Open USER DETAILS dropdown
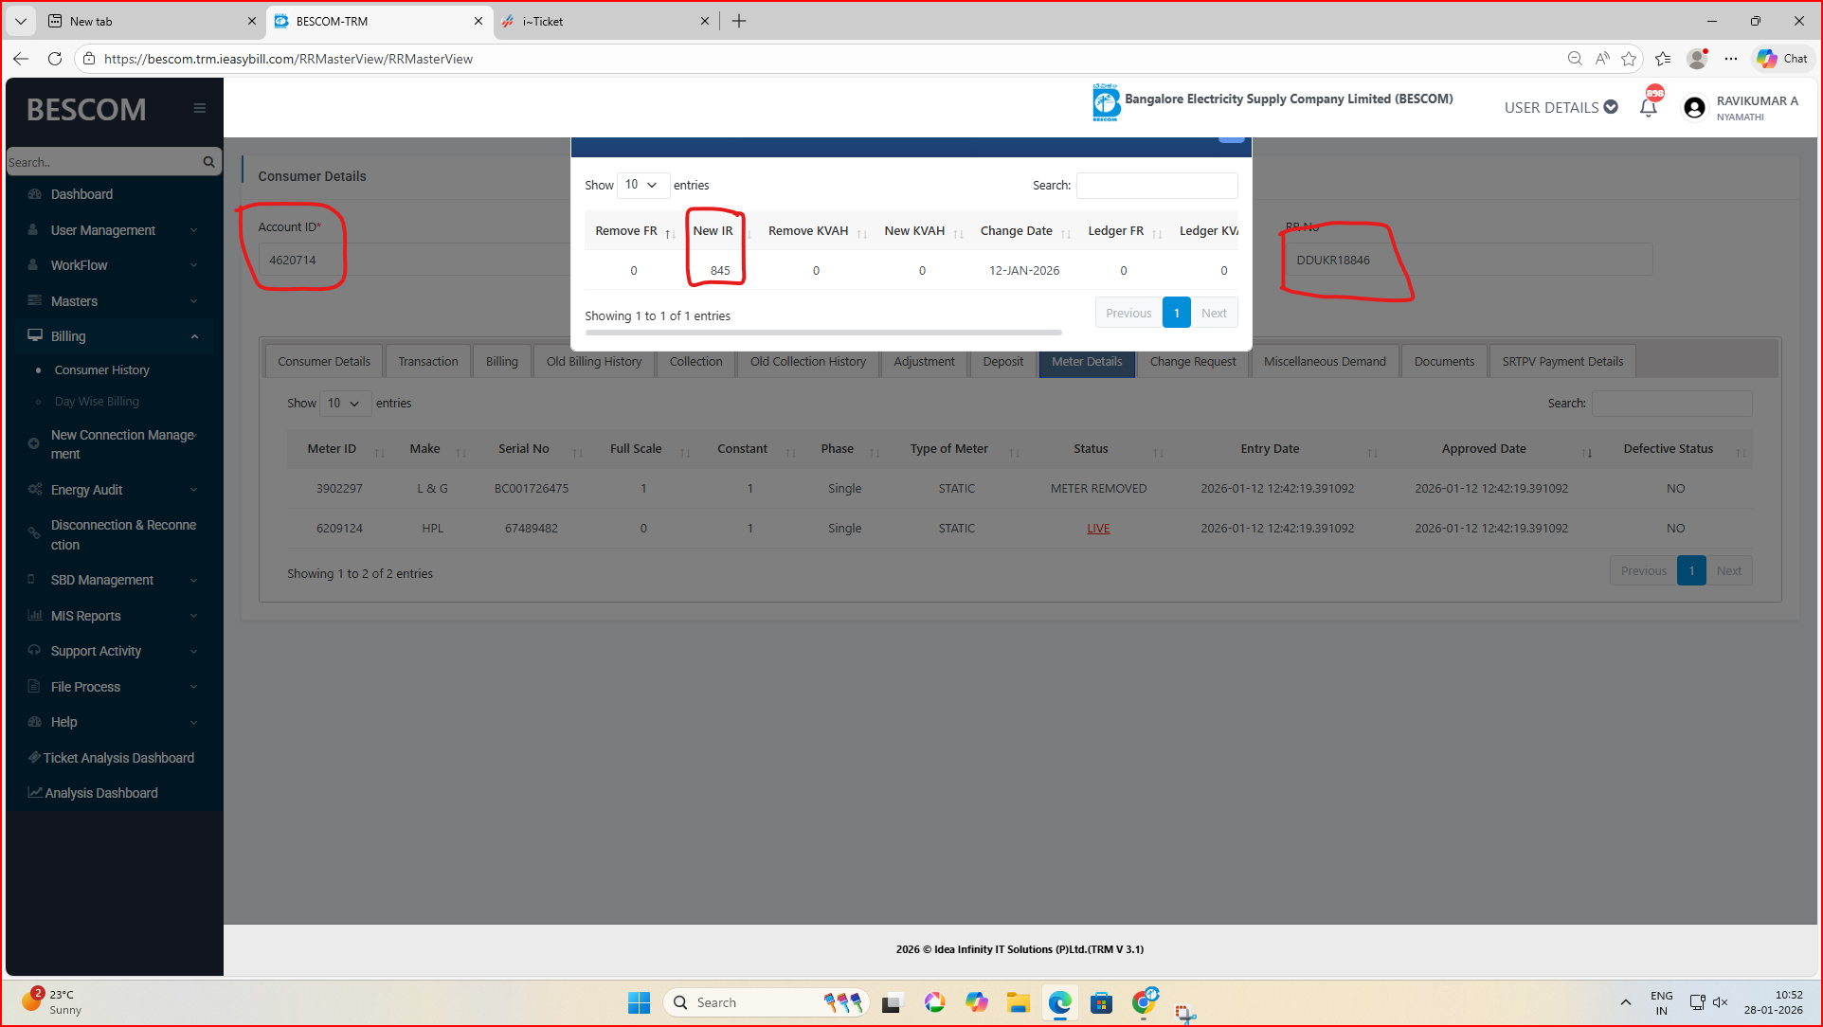The width and height of the screenshot is (1823, 1027). point(1560,108)
